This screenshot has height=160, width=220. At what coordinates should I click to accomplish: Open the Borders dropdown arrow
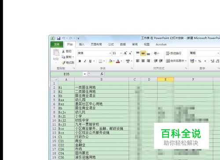click(104, 61)
